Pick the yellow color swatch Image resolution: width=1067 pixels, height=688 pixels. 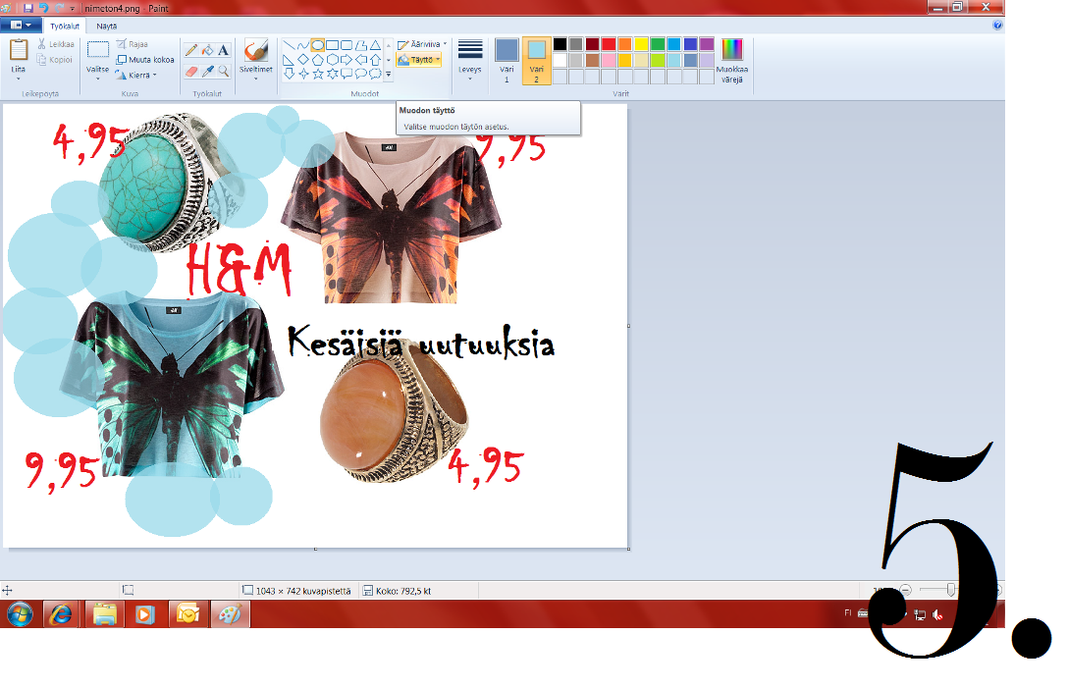point(641,44)
